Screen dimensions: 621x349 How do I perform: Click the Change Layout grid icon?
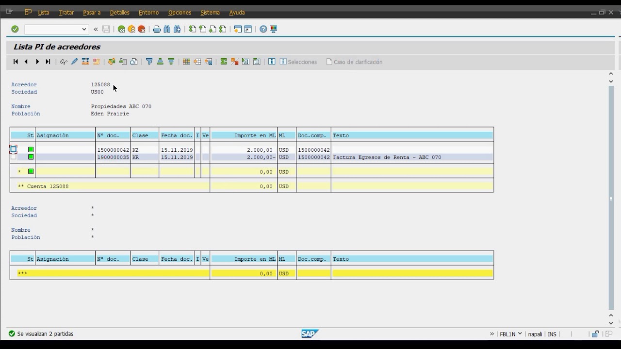click(186, 62)
